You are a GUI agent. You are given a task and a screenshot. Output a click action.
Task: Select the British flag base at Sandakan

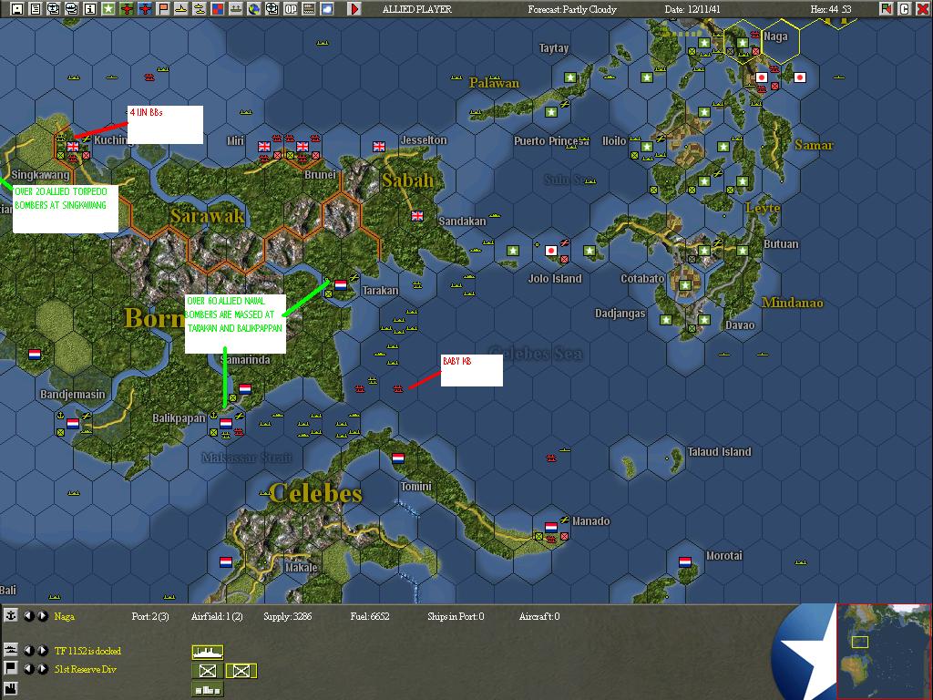click(x=417, y=216)
